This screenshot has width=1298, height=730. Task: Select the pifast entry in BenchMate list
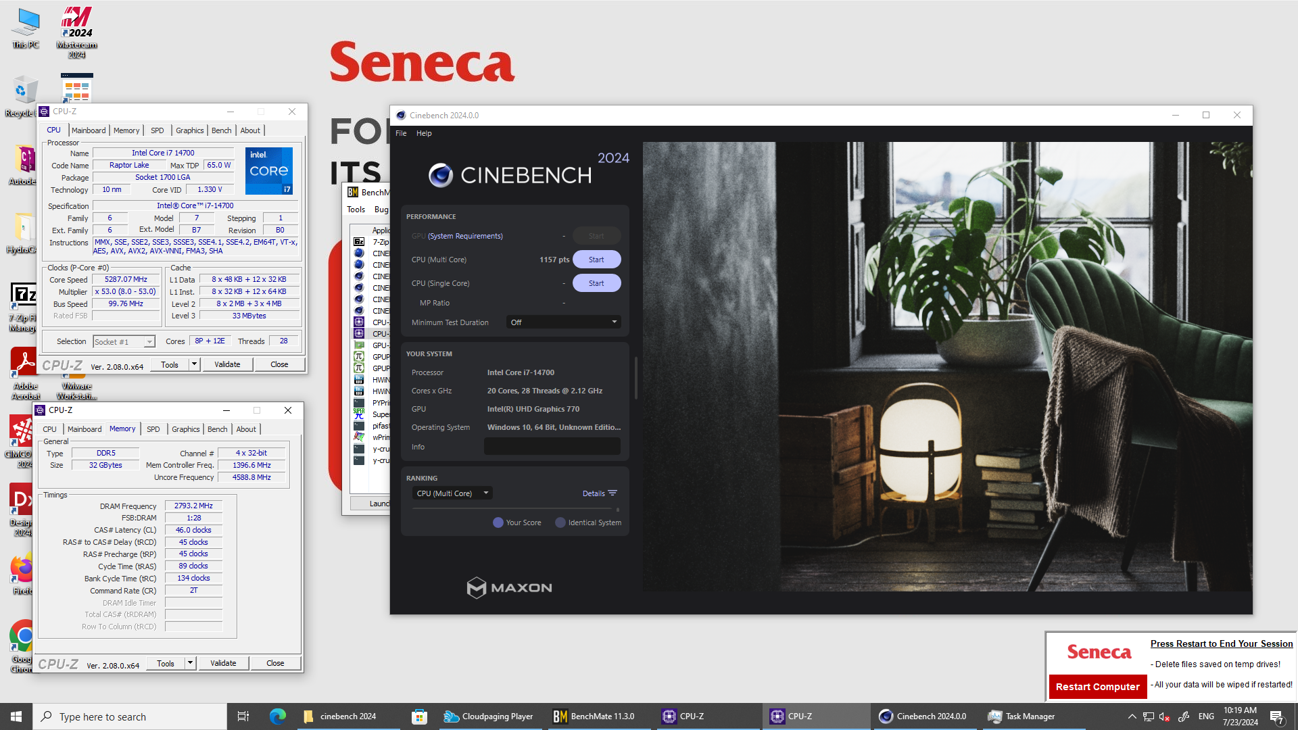point(371,426)
